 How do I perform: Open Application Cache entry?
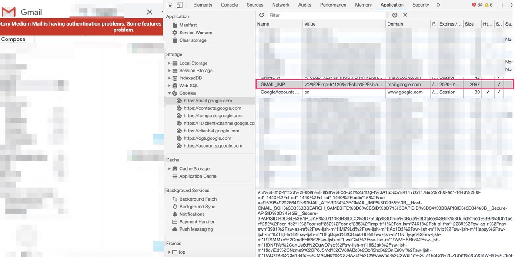tap(197, 176)
